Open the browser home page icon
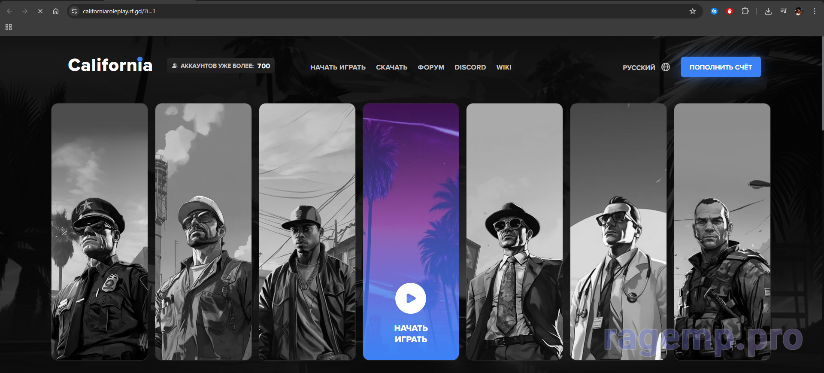This screenshot has width=824, height=373. (56, 11)
